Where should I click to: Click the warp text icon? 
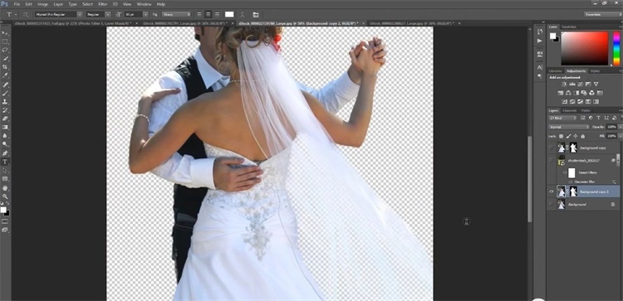[243, 14]
